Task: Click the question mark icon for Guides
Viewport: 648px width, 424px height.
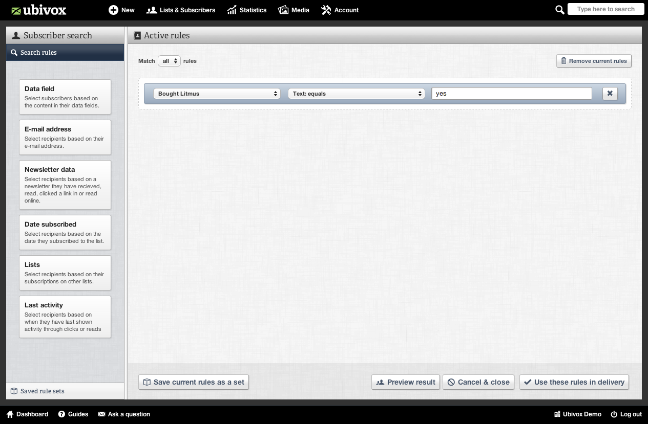Action: [x=61, y=414]
